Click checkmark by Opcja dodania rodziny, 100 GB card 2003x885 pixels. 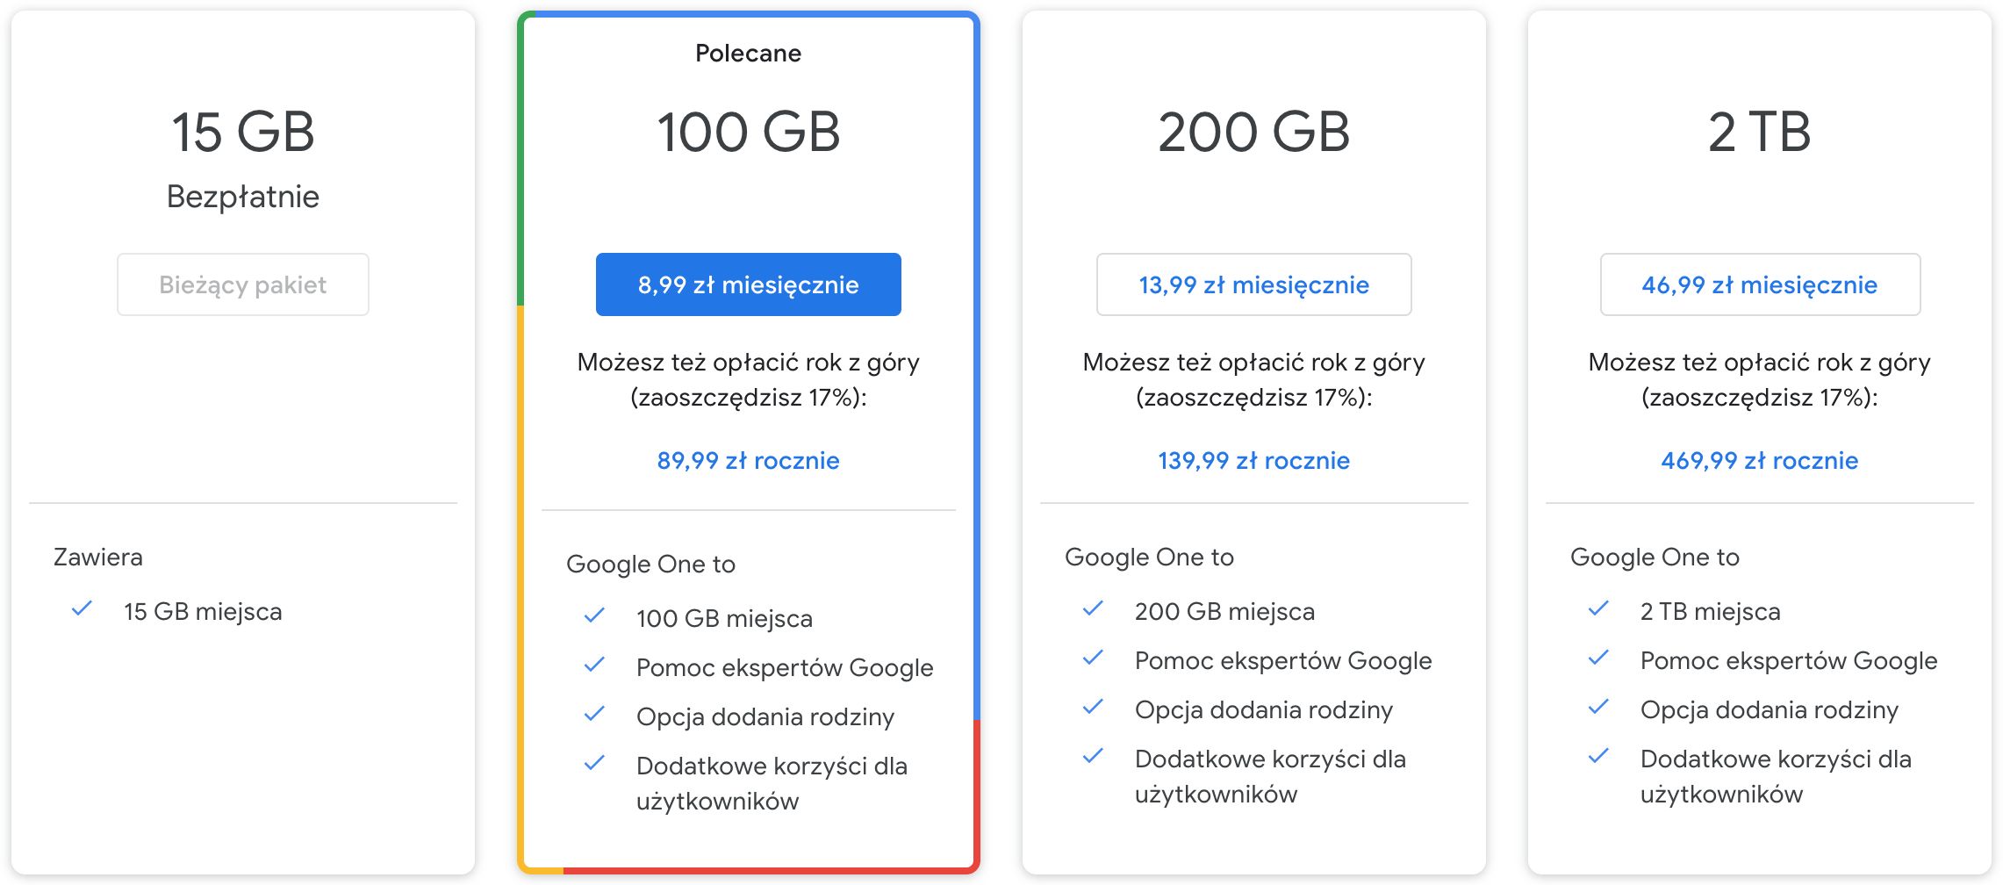594,714
